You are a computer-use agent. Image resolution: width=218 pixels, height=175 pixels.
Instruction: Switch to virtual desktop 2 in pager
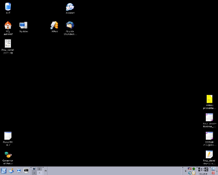pos(39,169)
